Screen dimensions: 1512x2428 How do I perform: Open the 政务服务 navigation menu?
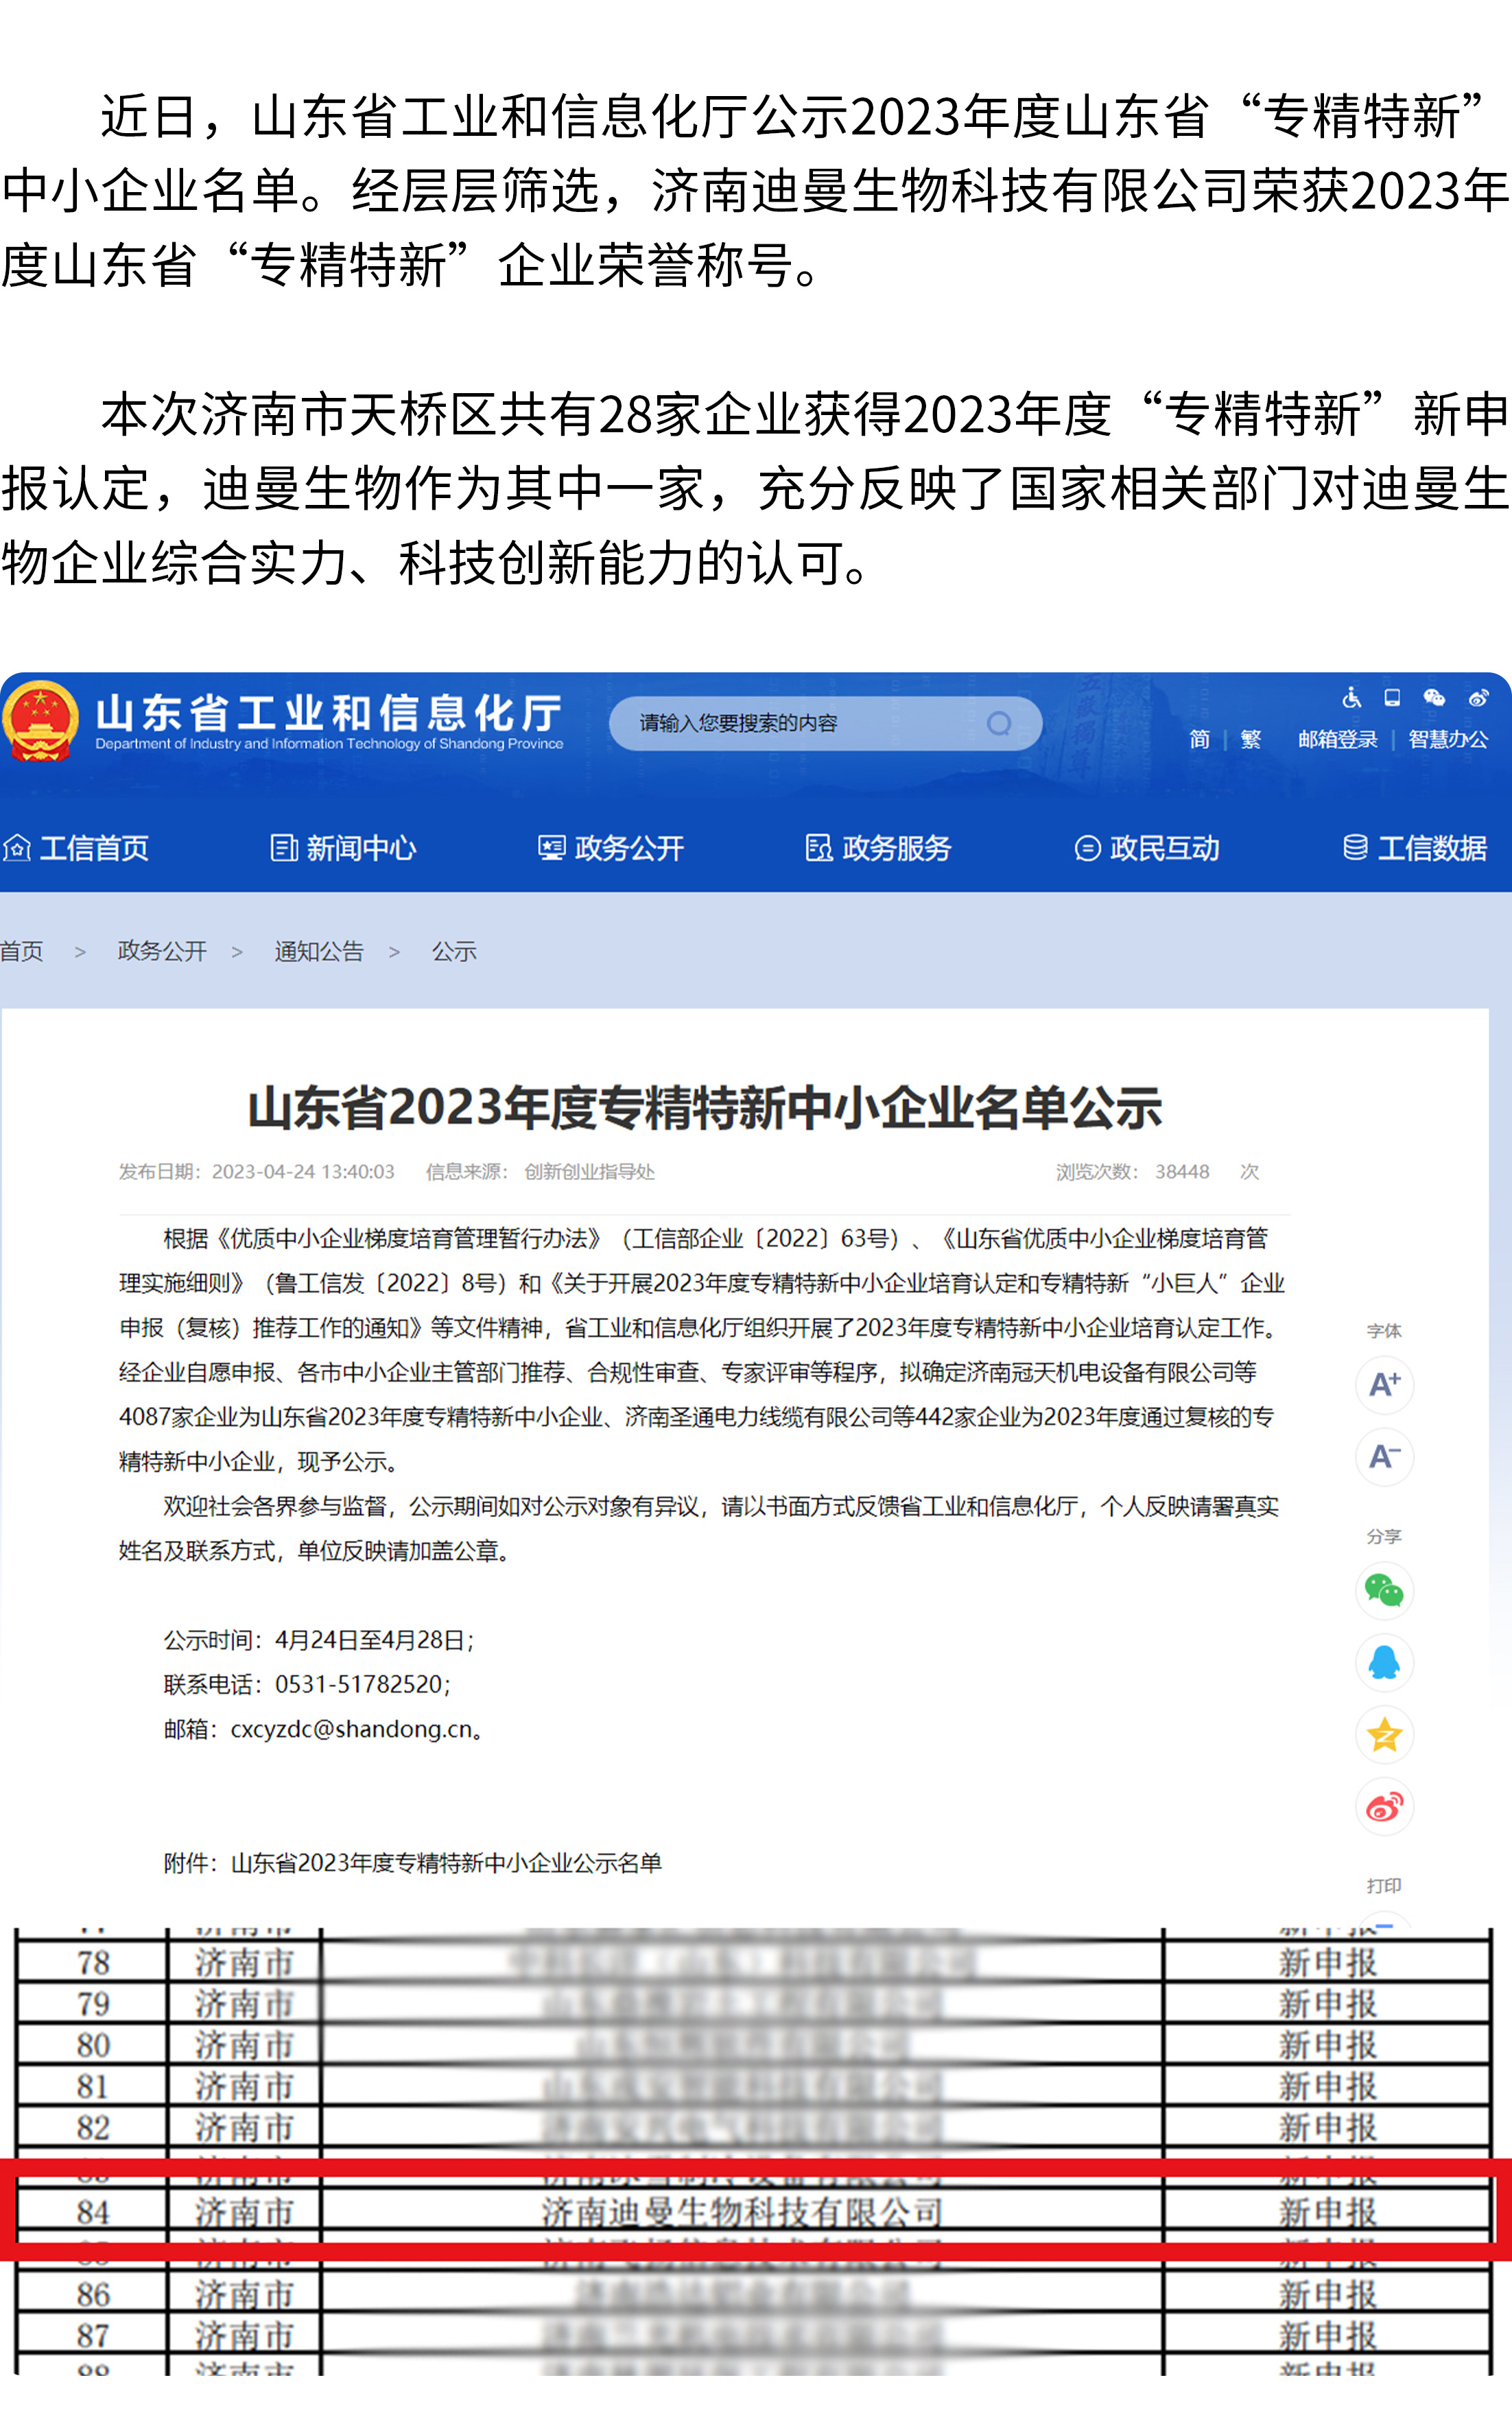click(x=878, y=848)
